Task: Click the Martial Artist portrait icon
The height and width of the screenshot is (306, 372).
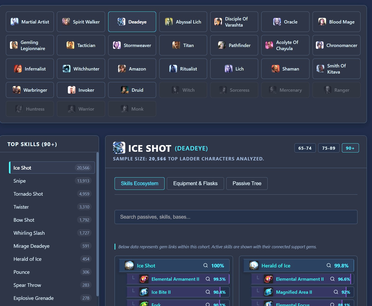Action: tap(15, 22)
